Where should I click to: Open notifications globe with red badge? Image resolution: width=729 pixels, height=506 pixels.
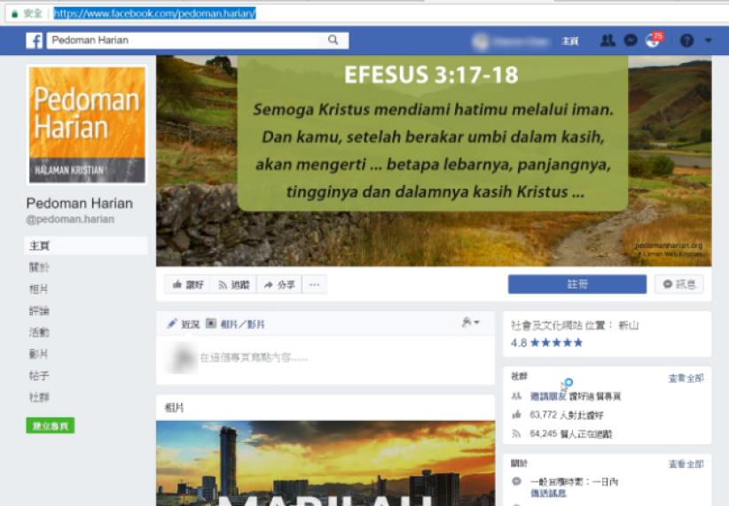pos(655,41)
